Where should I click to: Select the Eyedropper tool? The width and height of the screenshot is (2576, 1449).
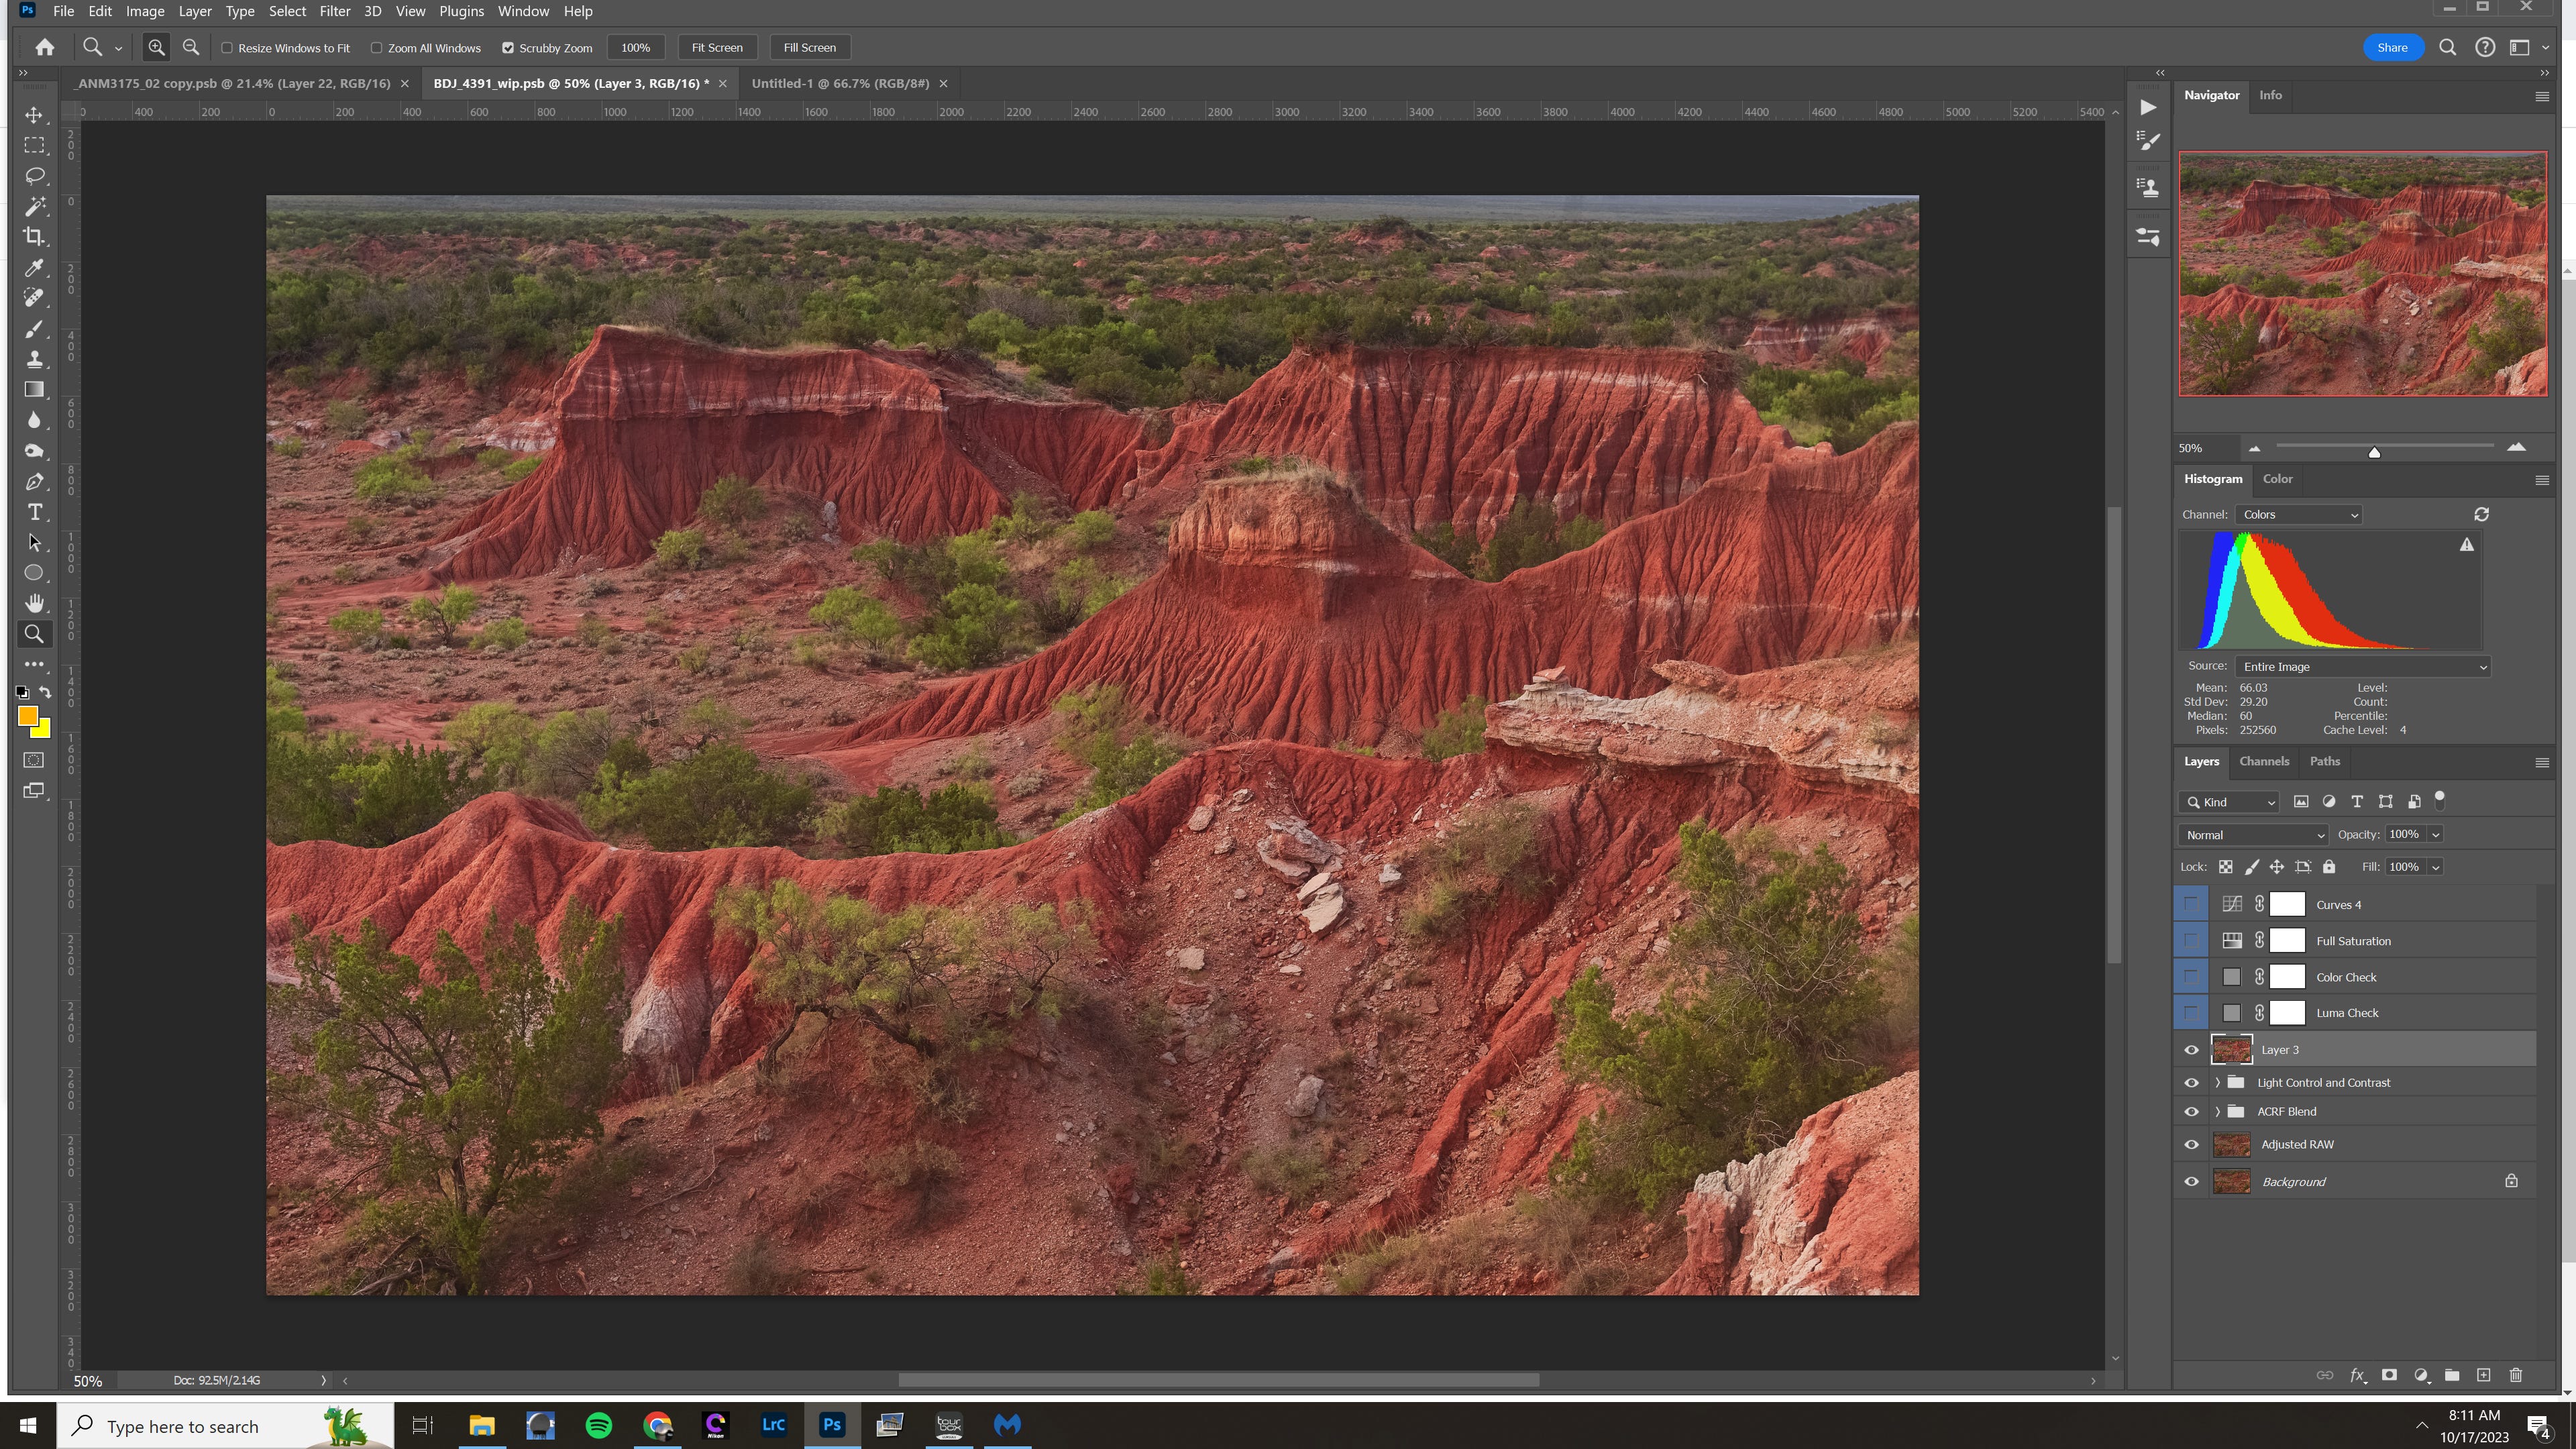click(34, 267)
